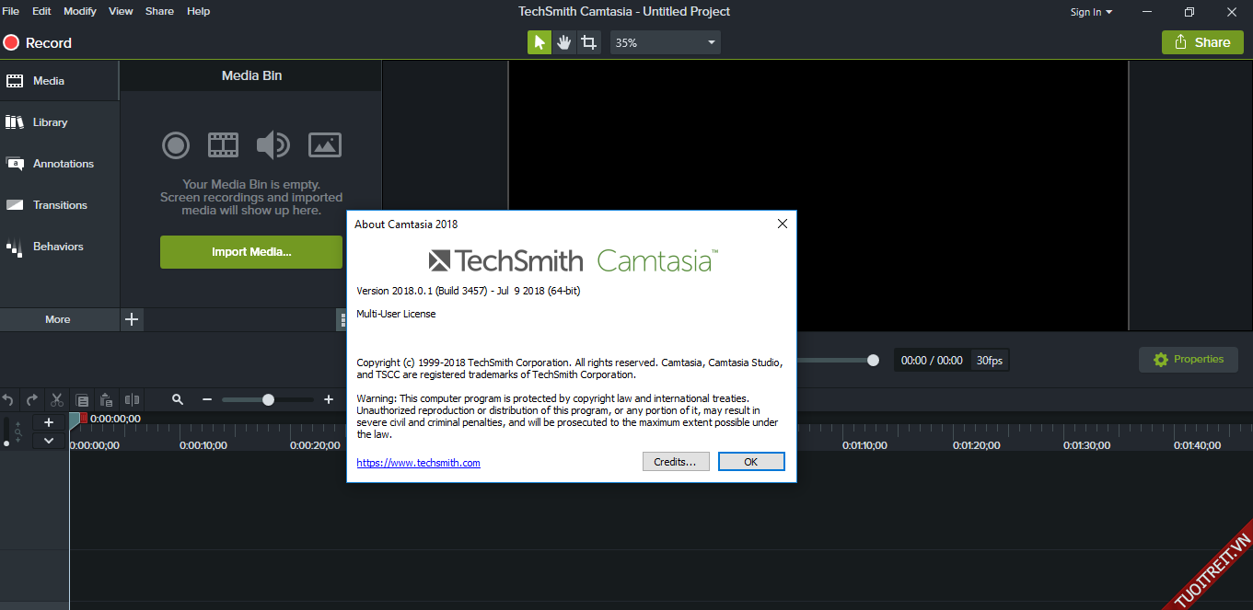Viewport: 1253px width, 610px height.
Task: Expand the More tools section
Action: tap(58, 319)
